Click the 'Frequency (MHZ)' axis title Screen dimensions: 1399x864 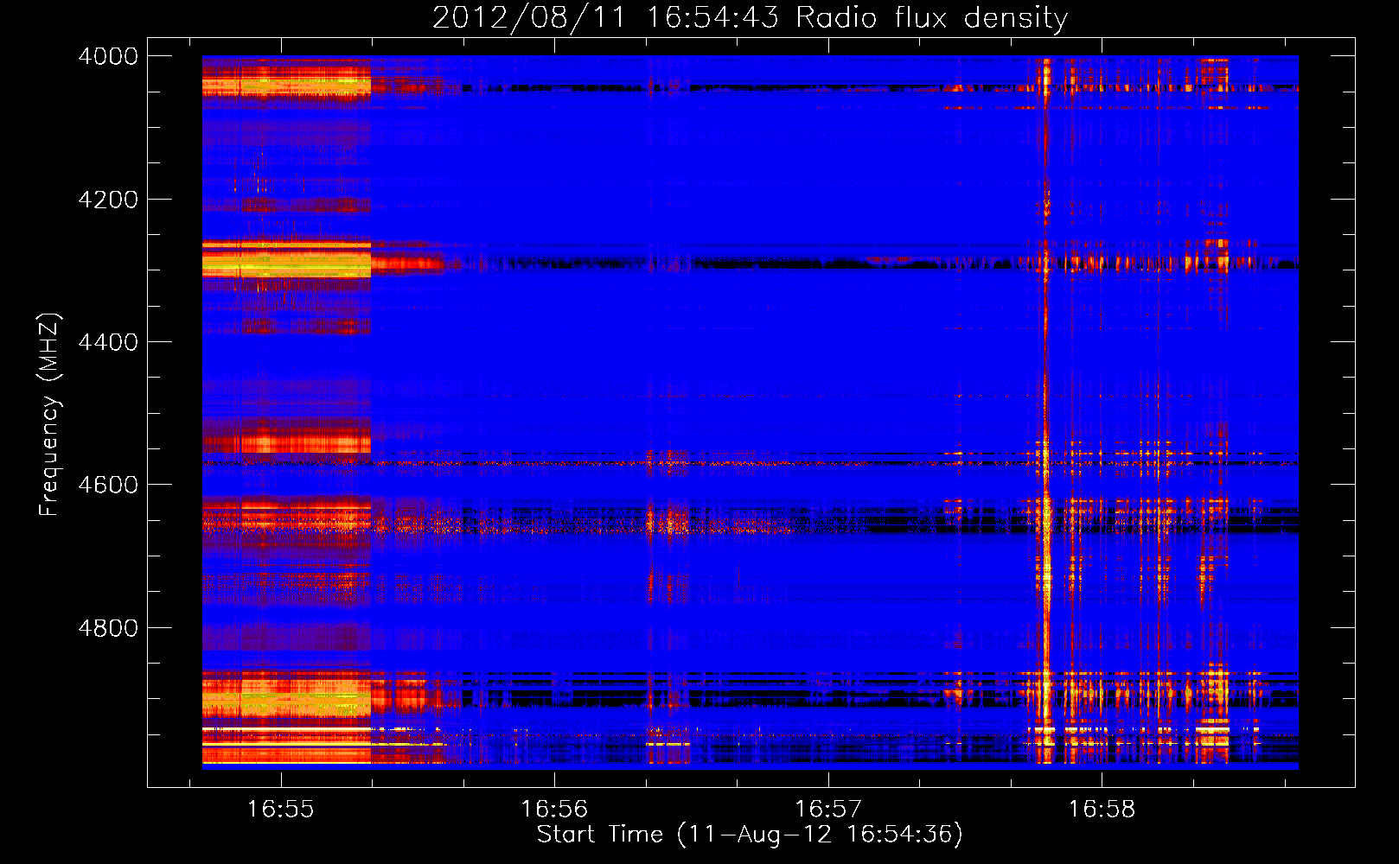[x=50, y=415]
